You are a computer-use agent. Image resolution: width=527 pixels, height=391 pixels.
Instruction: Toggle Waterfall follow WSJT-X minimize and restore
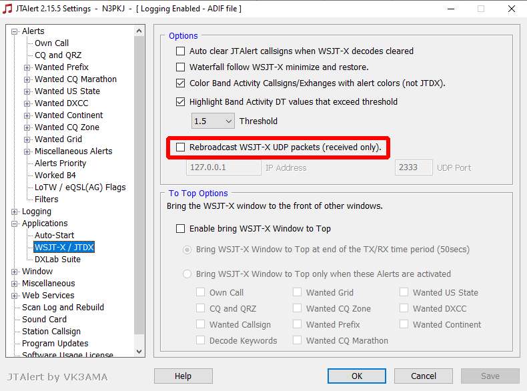tap(181, 67)
